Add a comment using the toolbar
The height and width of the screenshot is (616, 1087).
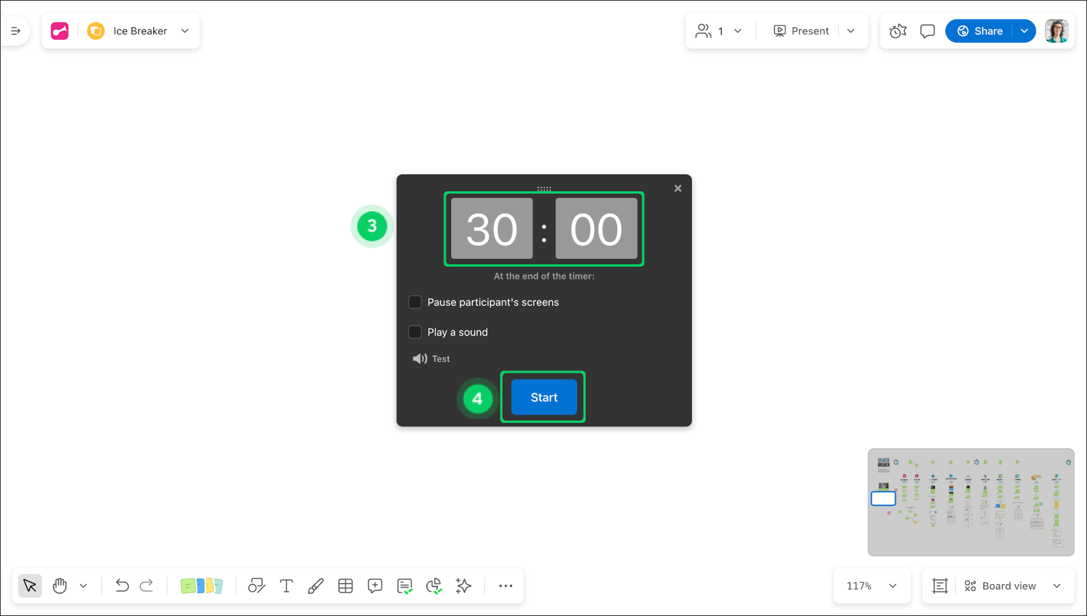click(x=375, y=585)
